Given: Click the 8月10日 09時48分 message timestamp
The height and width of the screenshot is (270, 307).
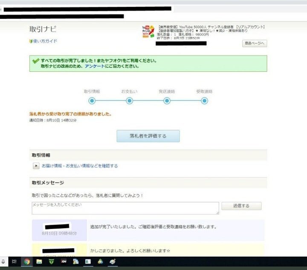Looking at the screenshot, I should (x=59, y=233).
